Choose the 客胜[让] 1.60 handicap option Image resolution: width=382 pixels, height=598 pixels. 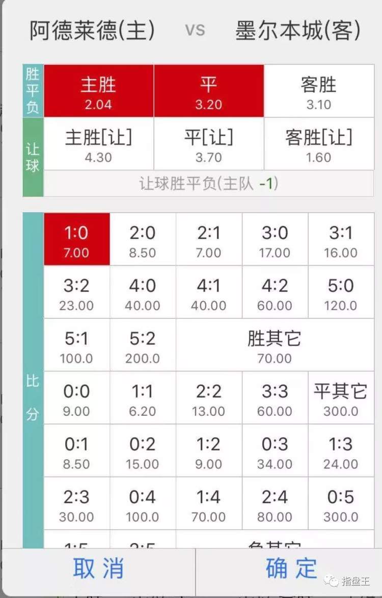tap(319, 143)
